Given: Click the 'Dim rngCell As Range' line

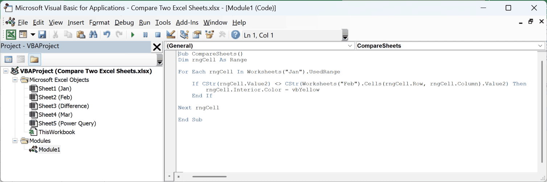Looking at the screenshot, I should coord(212,60).
